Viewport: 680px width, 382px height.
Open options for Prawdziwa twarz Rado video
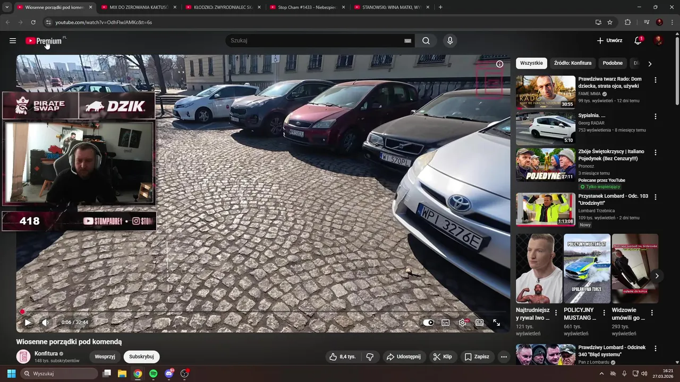click(x=656, y=80)
